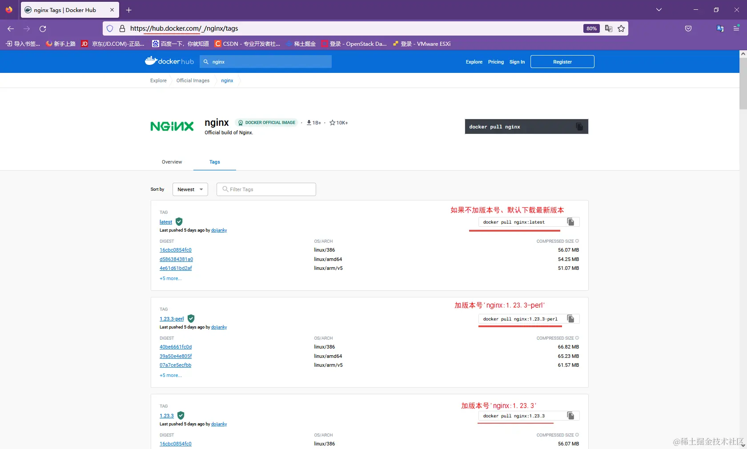List all tabs dropdown arrow
The height and width of the screenshot is (449, 747).
coord(659,10)
